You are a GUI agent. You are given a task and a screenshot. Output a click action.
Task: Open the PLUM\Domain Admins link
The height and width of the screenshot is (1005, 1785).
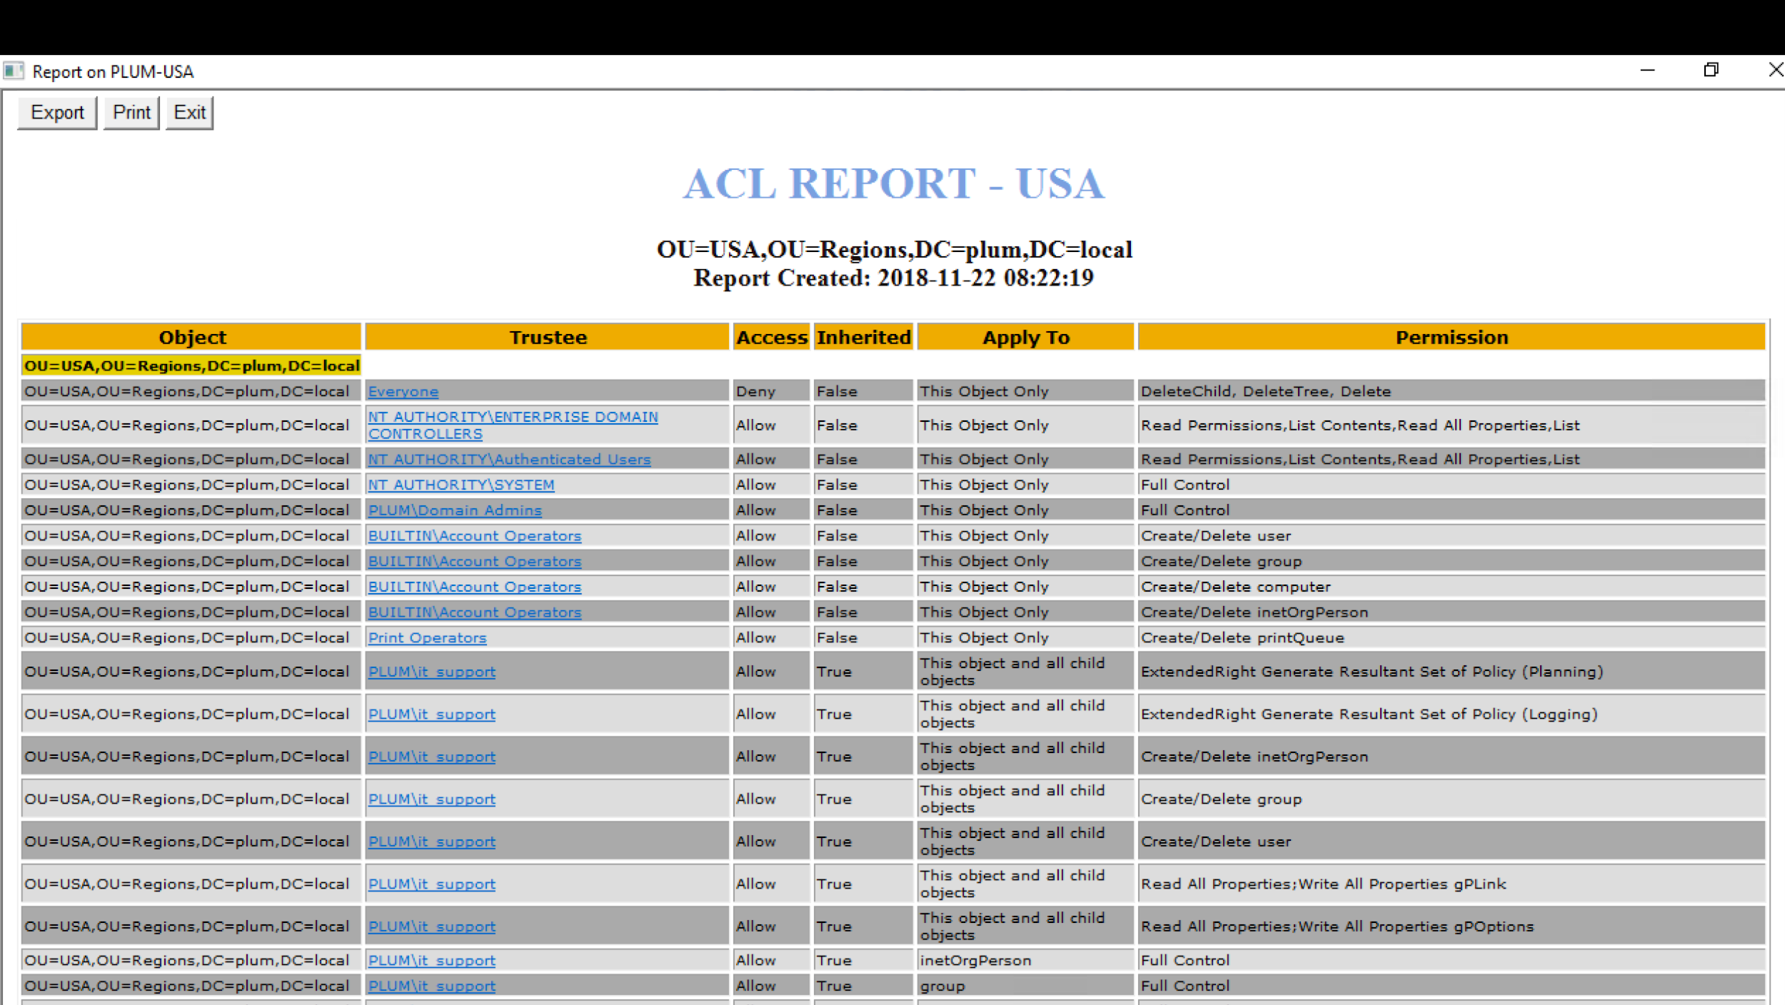(x=455, y=510)
